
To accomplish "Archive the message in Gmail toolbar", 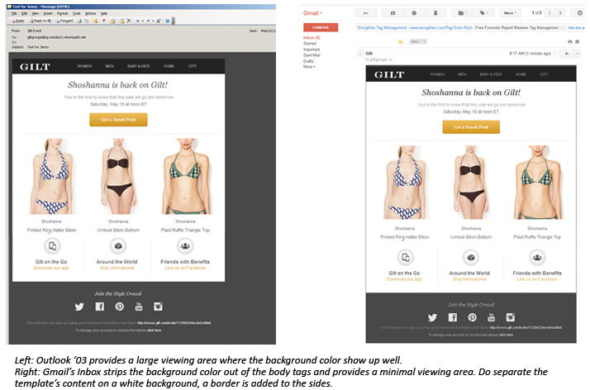I will [393, 13].
